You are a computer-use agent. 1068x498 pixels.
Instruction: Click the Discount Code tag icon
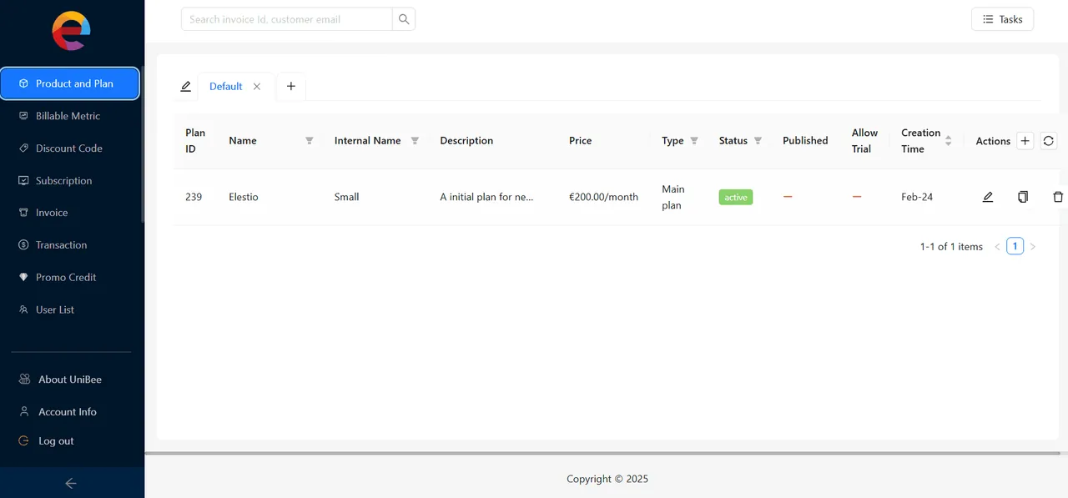(23, 148)
